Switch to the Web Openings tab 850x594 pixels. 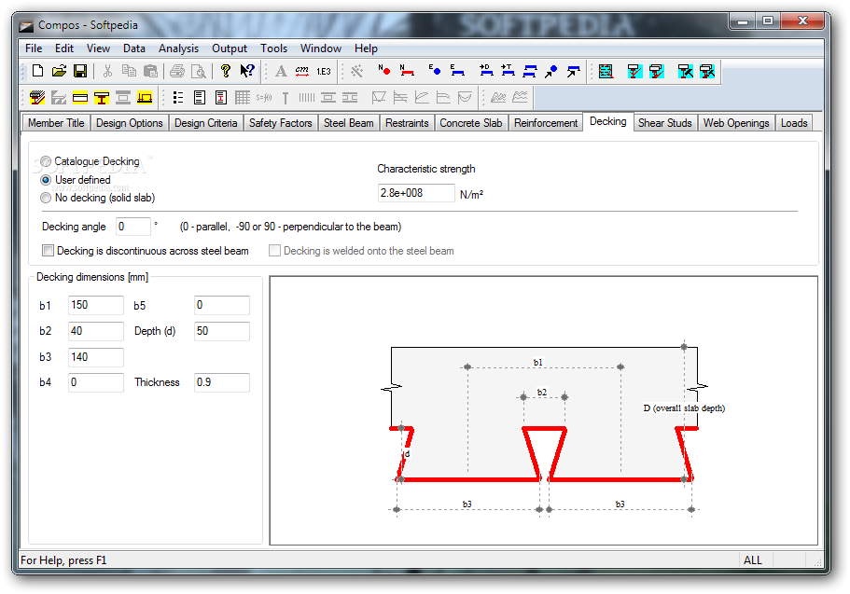tap(735, 123)
